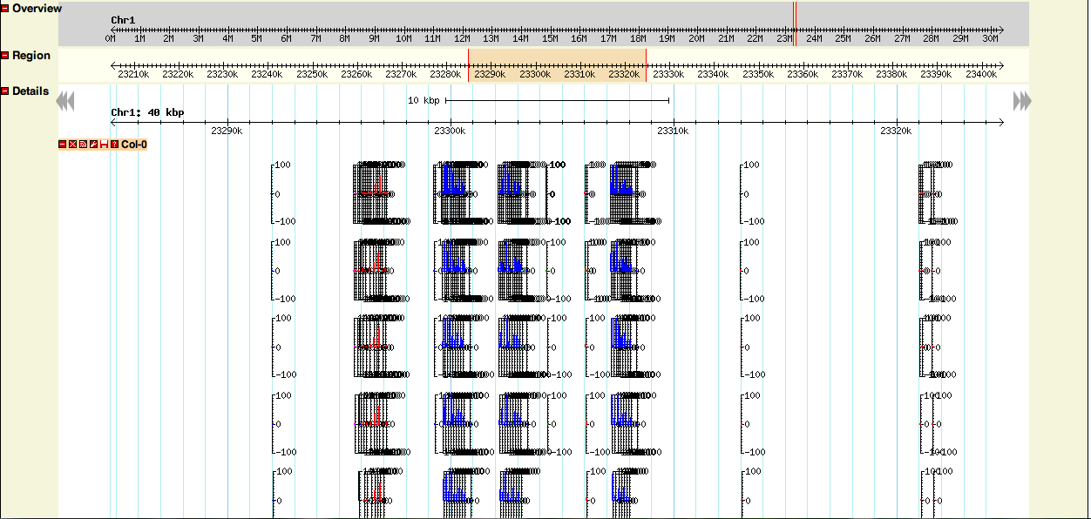Viewport: 1091px width, 519px height.
Task: Click the red position marker in Overview
Action: 794,22
